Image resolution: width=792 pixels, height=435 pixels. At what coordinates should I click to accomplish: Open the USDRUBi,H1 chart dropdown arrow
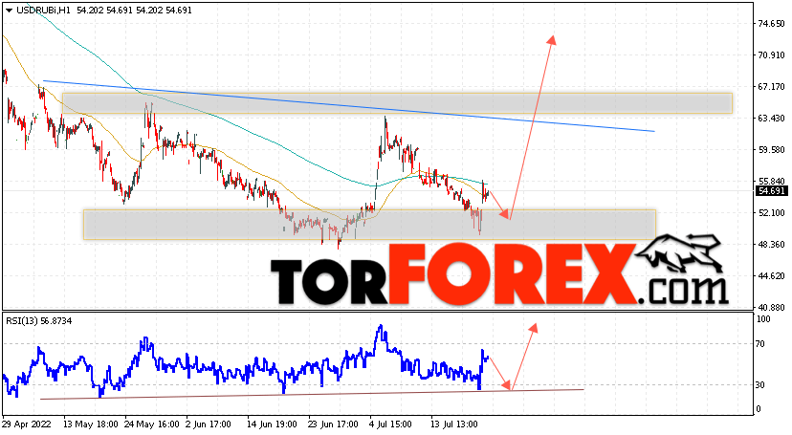(9, 11)
